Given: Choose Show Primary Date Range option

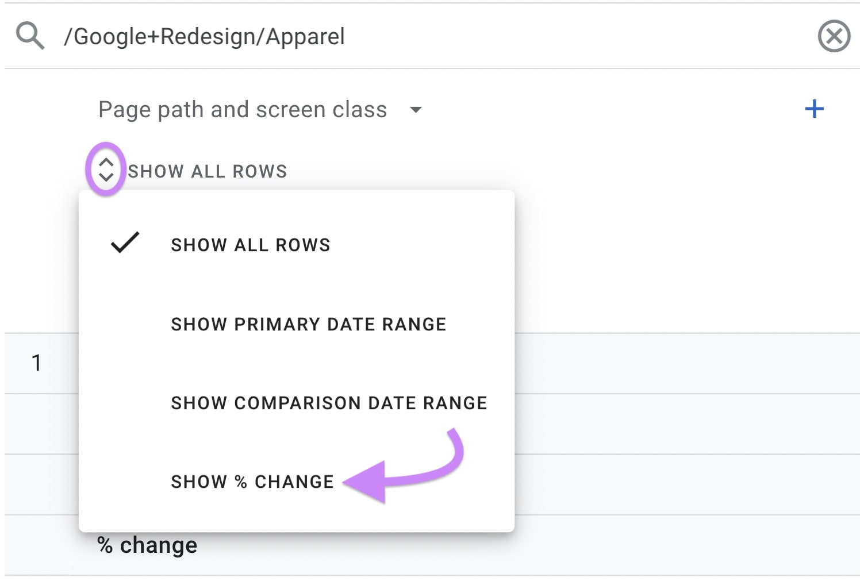Looking at the screenshot, I should point(309,324).
